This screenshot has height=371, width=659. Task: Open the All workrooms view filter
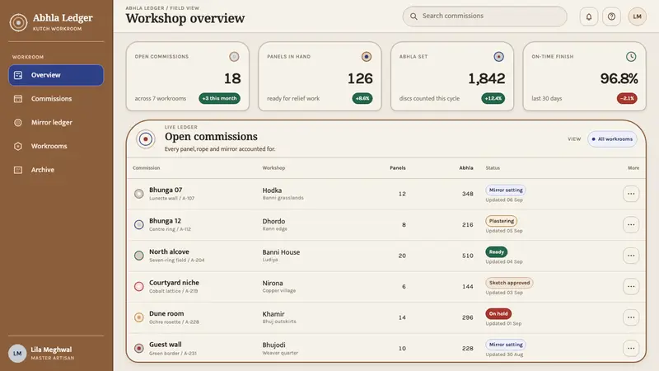[x=612, y=139]
